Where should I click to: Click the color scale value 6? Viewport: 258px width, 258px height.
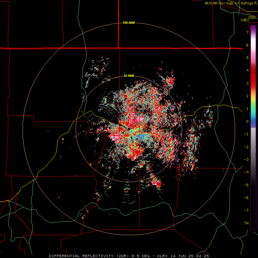[x=247, y=45]
